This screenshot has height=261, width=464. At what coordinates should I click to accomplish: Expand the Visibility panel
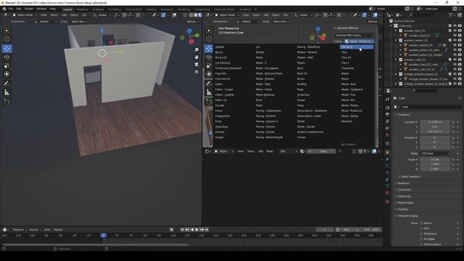pos(403,210)
